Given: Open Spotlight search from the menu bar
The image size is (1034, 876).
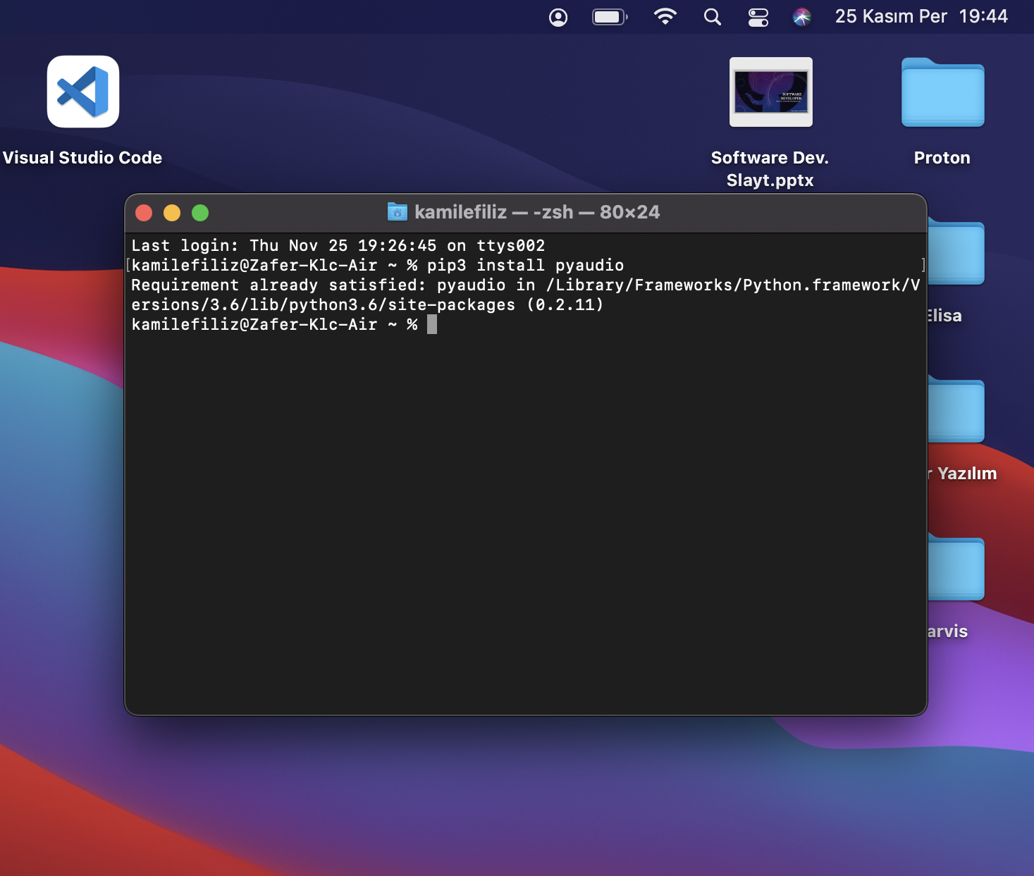Looking at the screenshot, I should pos(712,17).
